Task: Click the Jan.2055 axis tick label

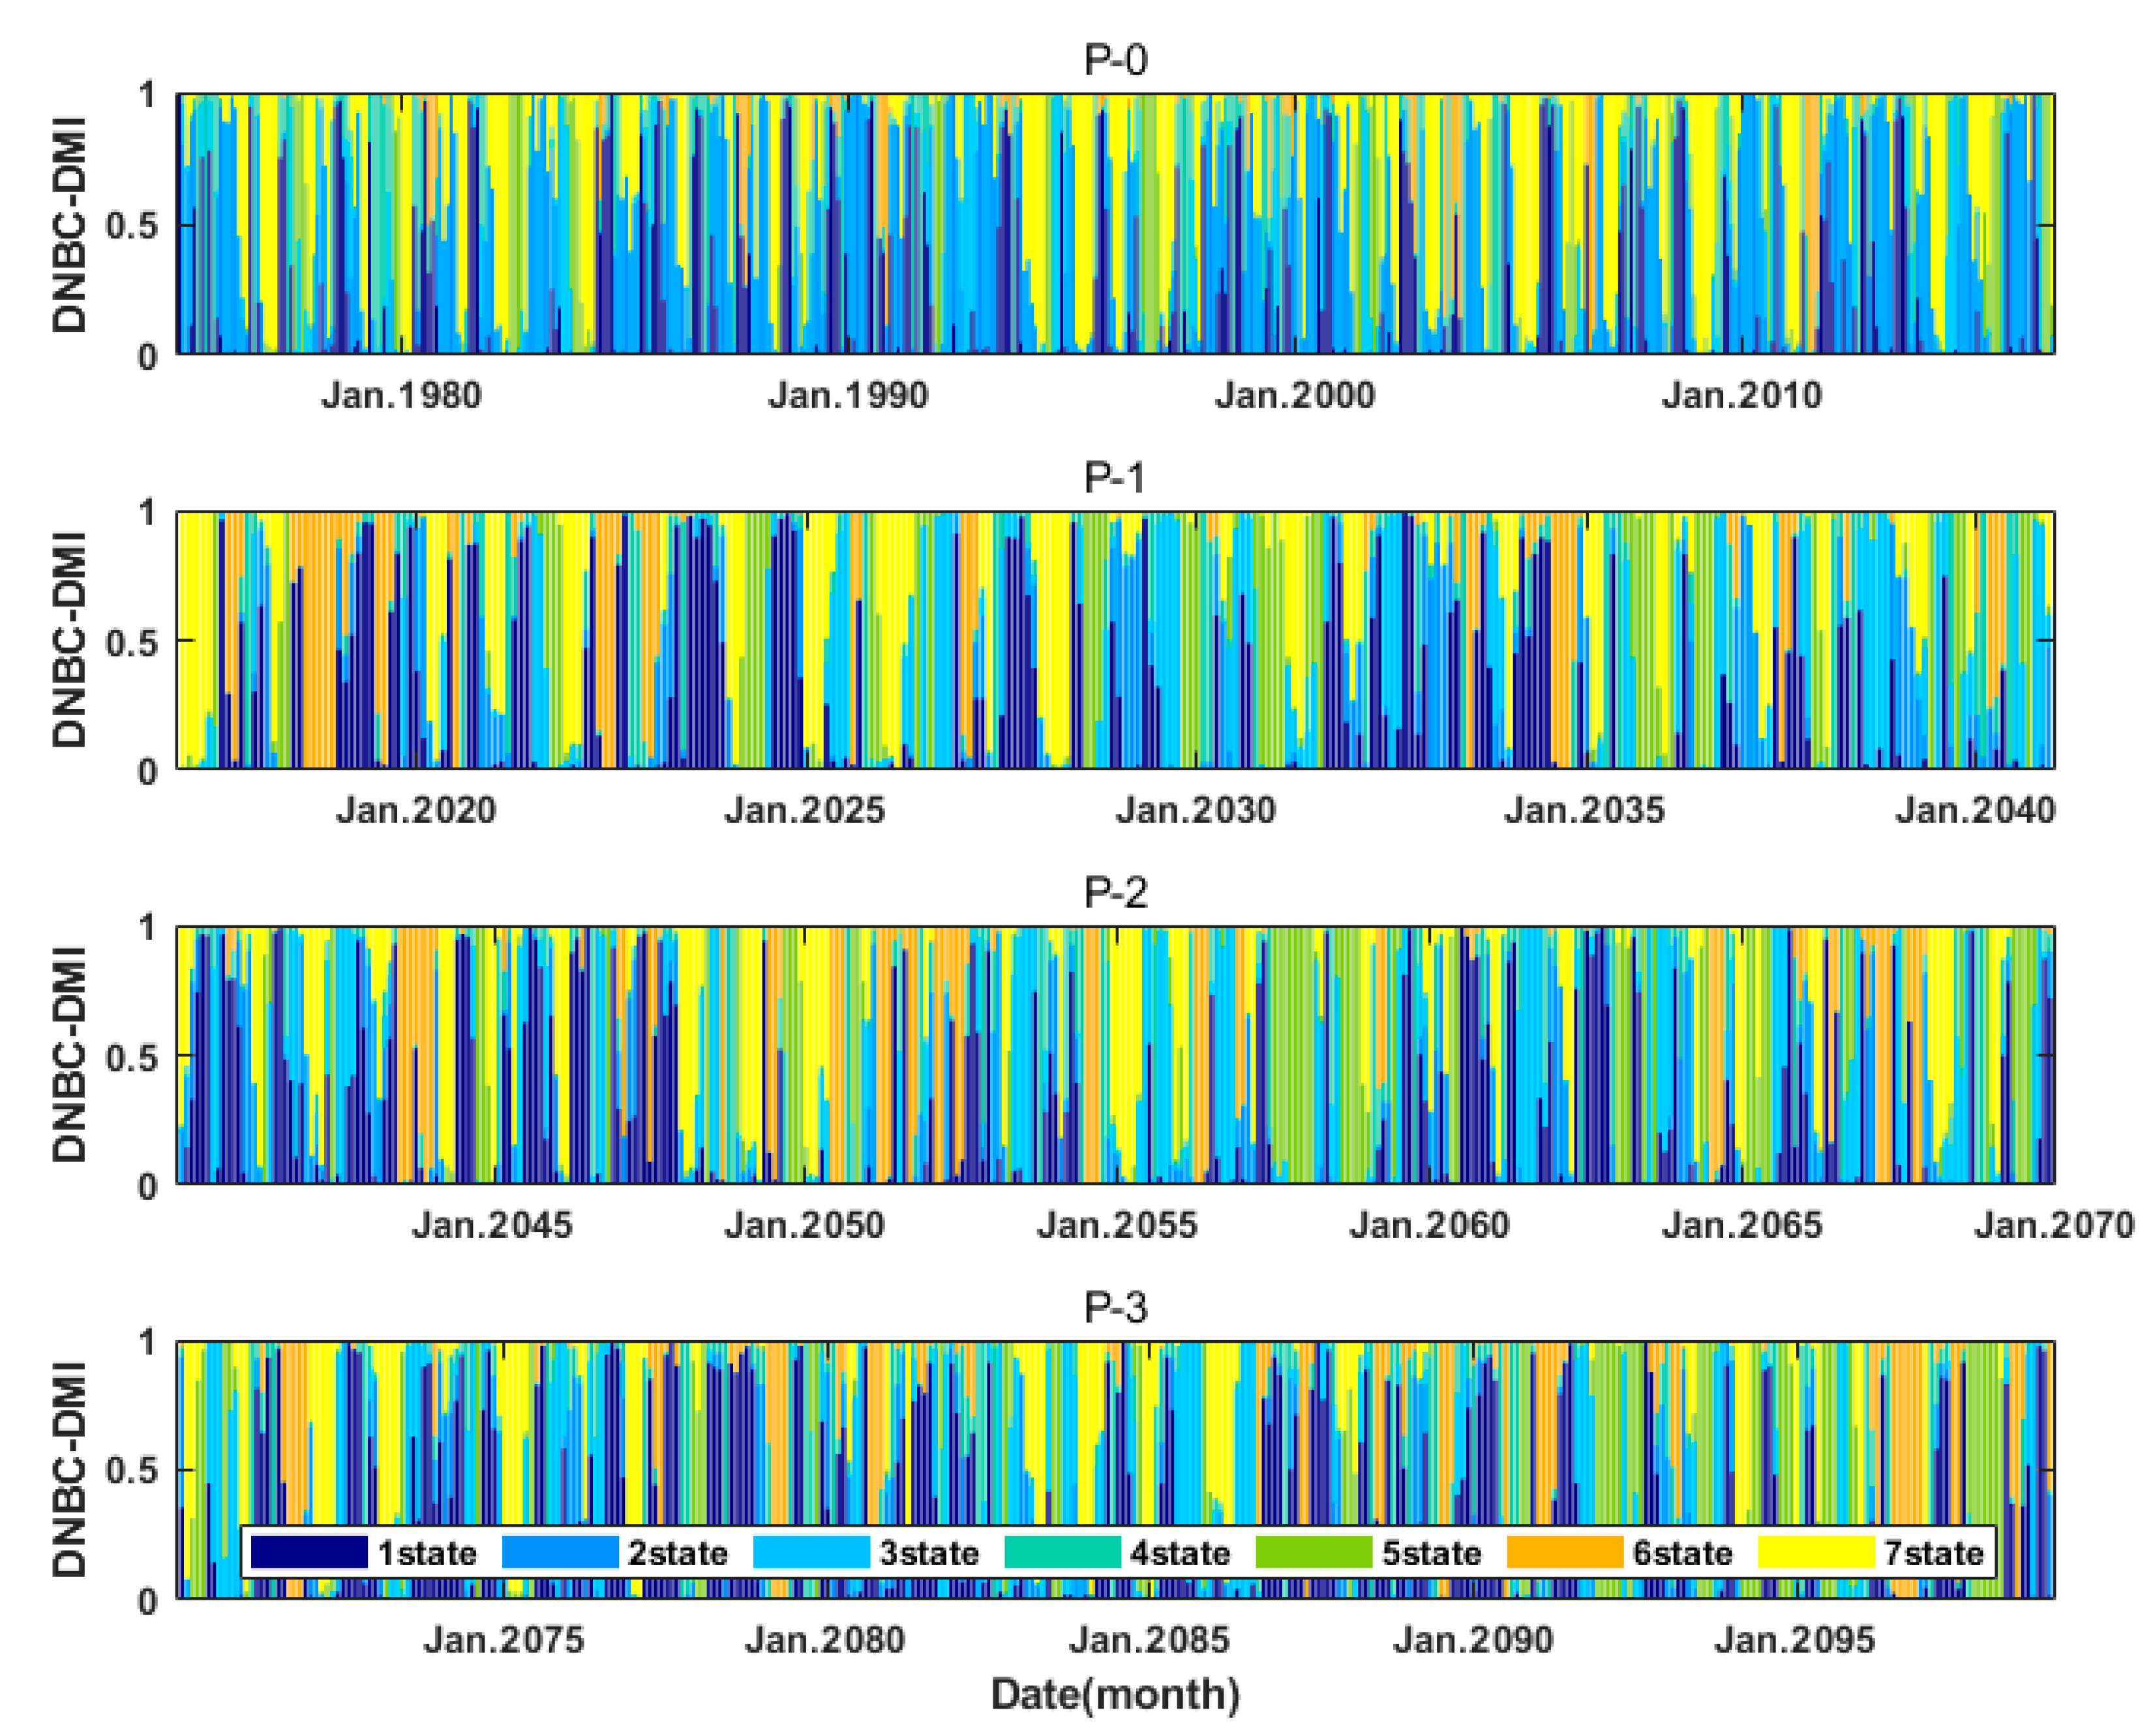Action: [1116, 1225]
